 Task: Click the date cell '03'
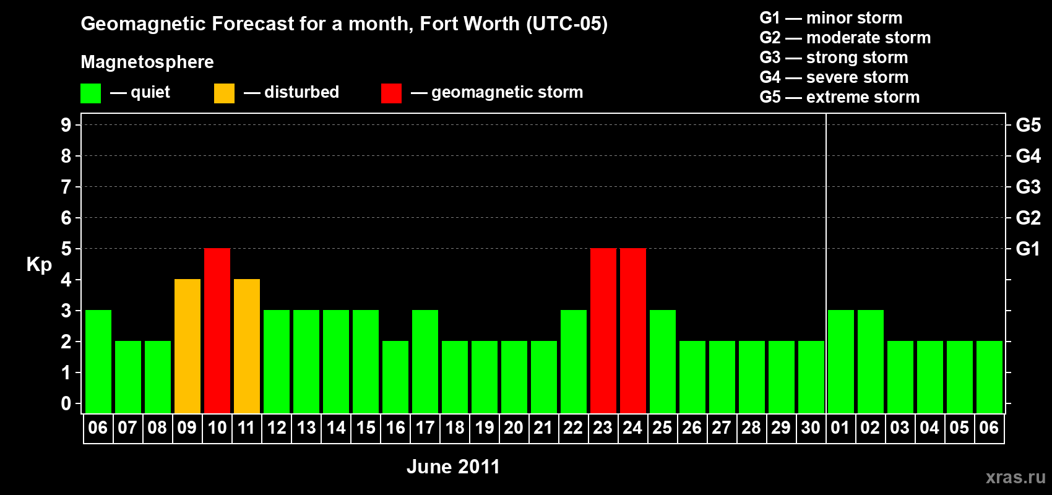click(900, 428)
